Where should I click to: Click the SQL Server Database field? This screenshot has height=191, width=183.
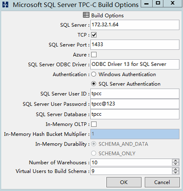click(135, 114)
